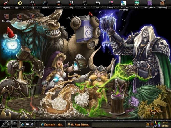Screen dimensions: 171x128
Task: Click the středa day label
Action: pos(165,126)
